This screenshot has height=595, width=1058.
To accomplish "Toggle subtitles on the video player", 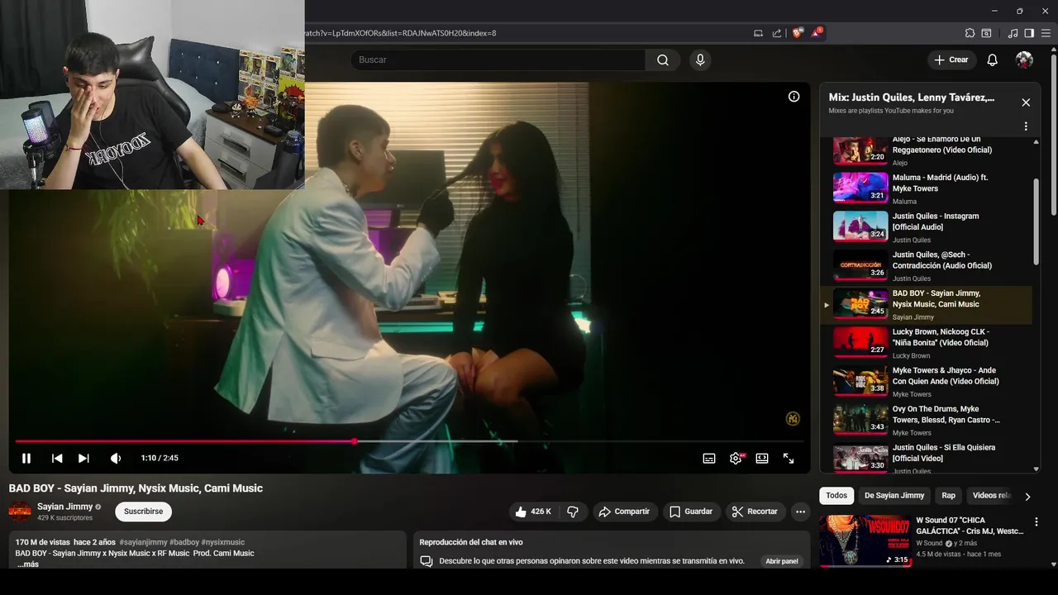I will tap(709, 458).
